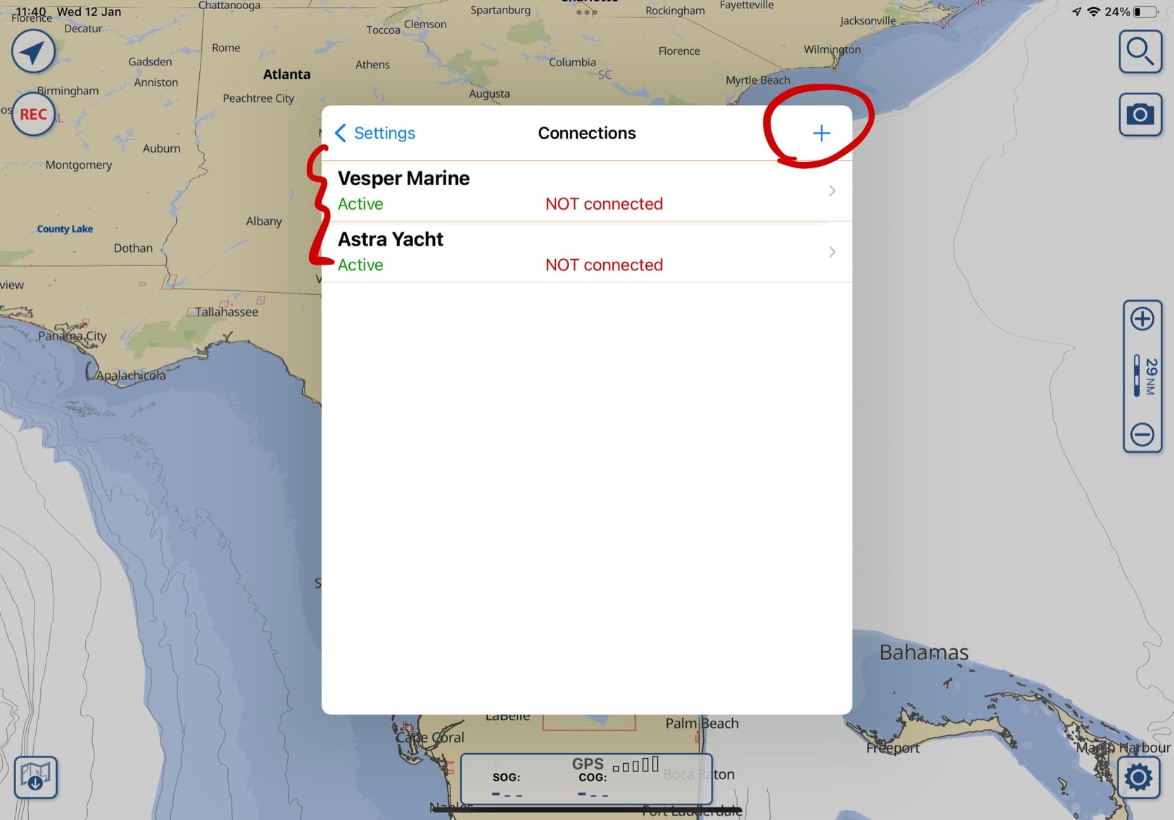Zoom out using the minus icon
1174x820 pixels.
click(1142, 434)
